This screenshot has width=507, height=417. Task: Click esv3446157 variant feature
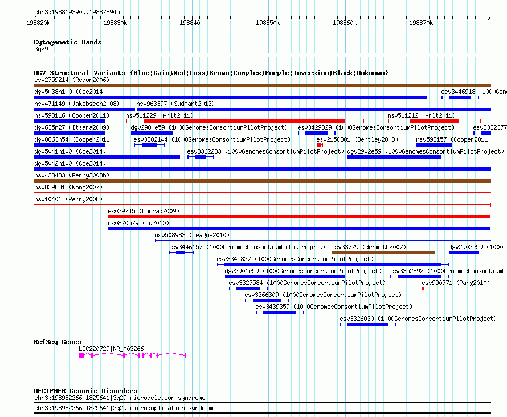tap(181, 253)
